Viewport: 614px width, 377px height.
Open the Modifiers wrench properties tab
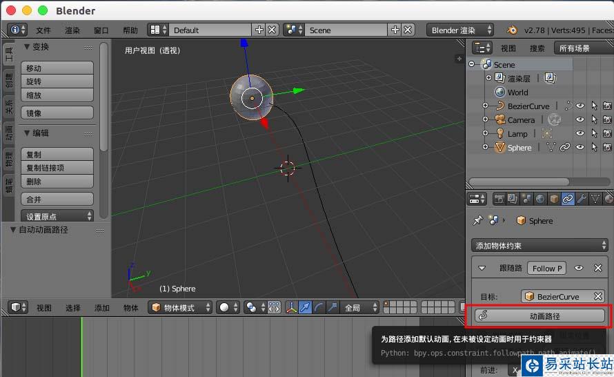pyautogui.click(x=582, y=199)
